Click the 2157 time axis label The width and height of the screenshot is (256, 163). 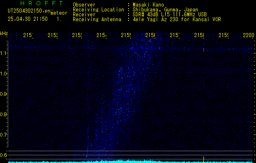[x=175, y=35]
